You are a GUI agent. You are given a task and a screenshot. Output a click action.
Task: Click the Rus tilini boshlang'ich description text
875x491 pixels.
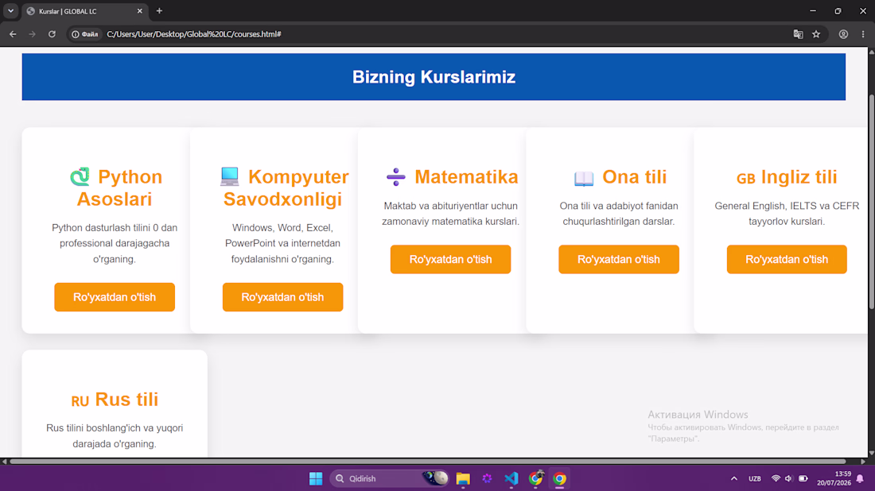[x=115, y=436]
